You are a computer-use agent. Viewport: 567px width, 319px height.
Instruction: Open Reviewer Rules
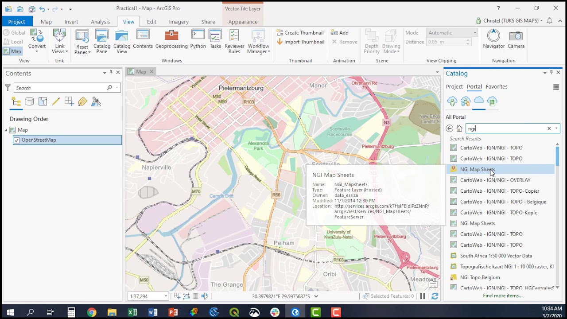[234, 42]
